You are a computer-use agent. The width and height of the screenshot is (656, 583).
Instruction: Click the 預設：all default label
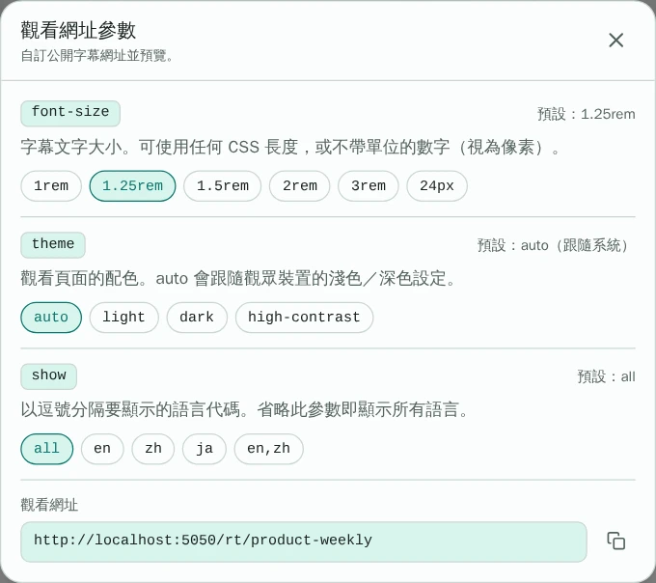pyautogui.click(x=606, y=376)
